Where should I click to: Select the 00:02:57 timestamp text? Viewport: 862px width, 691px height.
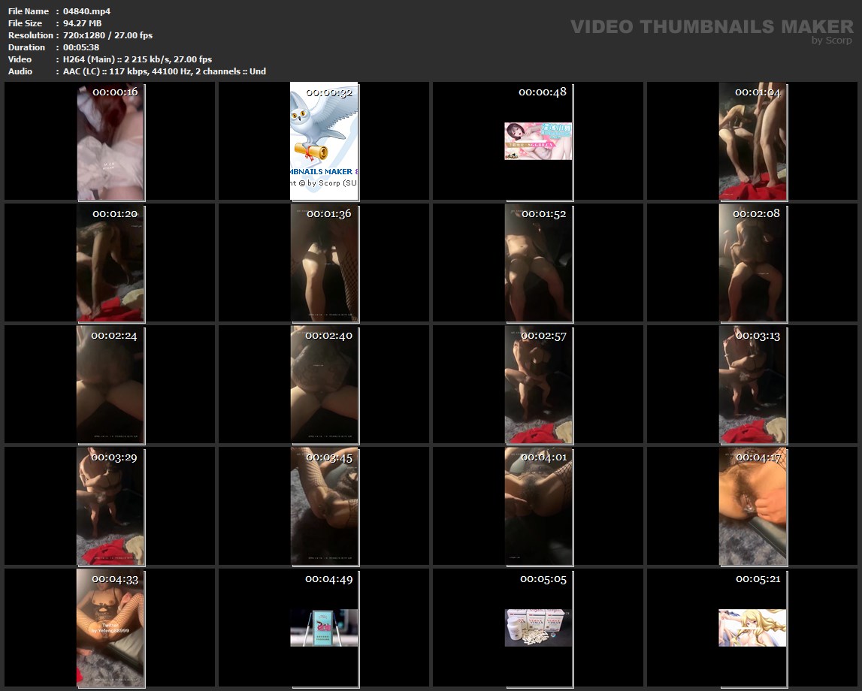point(543,336)
